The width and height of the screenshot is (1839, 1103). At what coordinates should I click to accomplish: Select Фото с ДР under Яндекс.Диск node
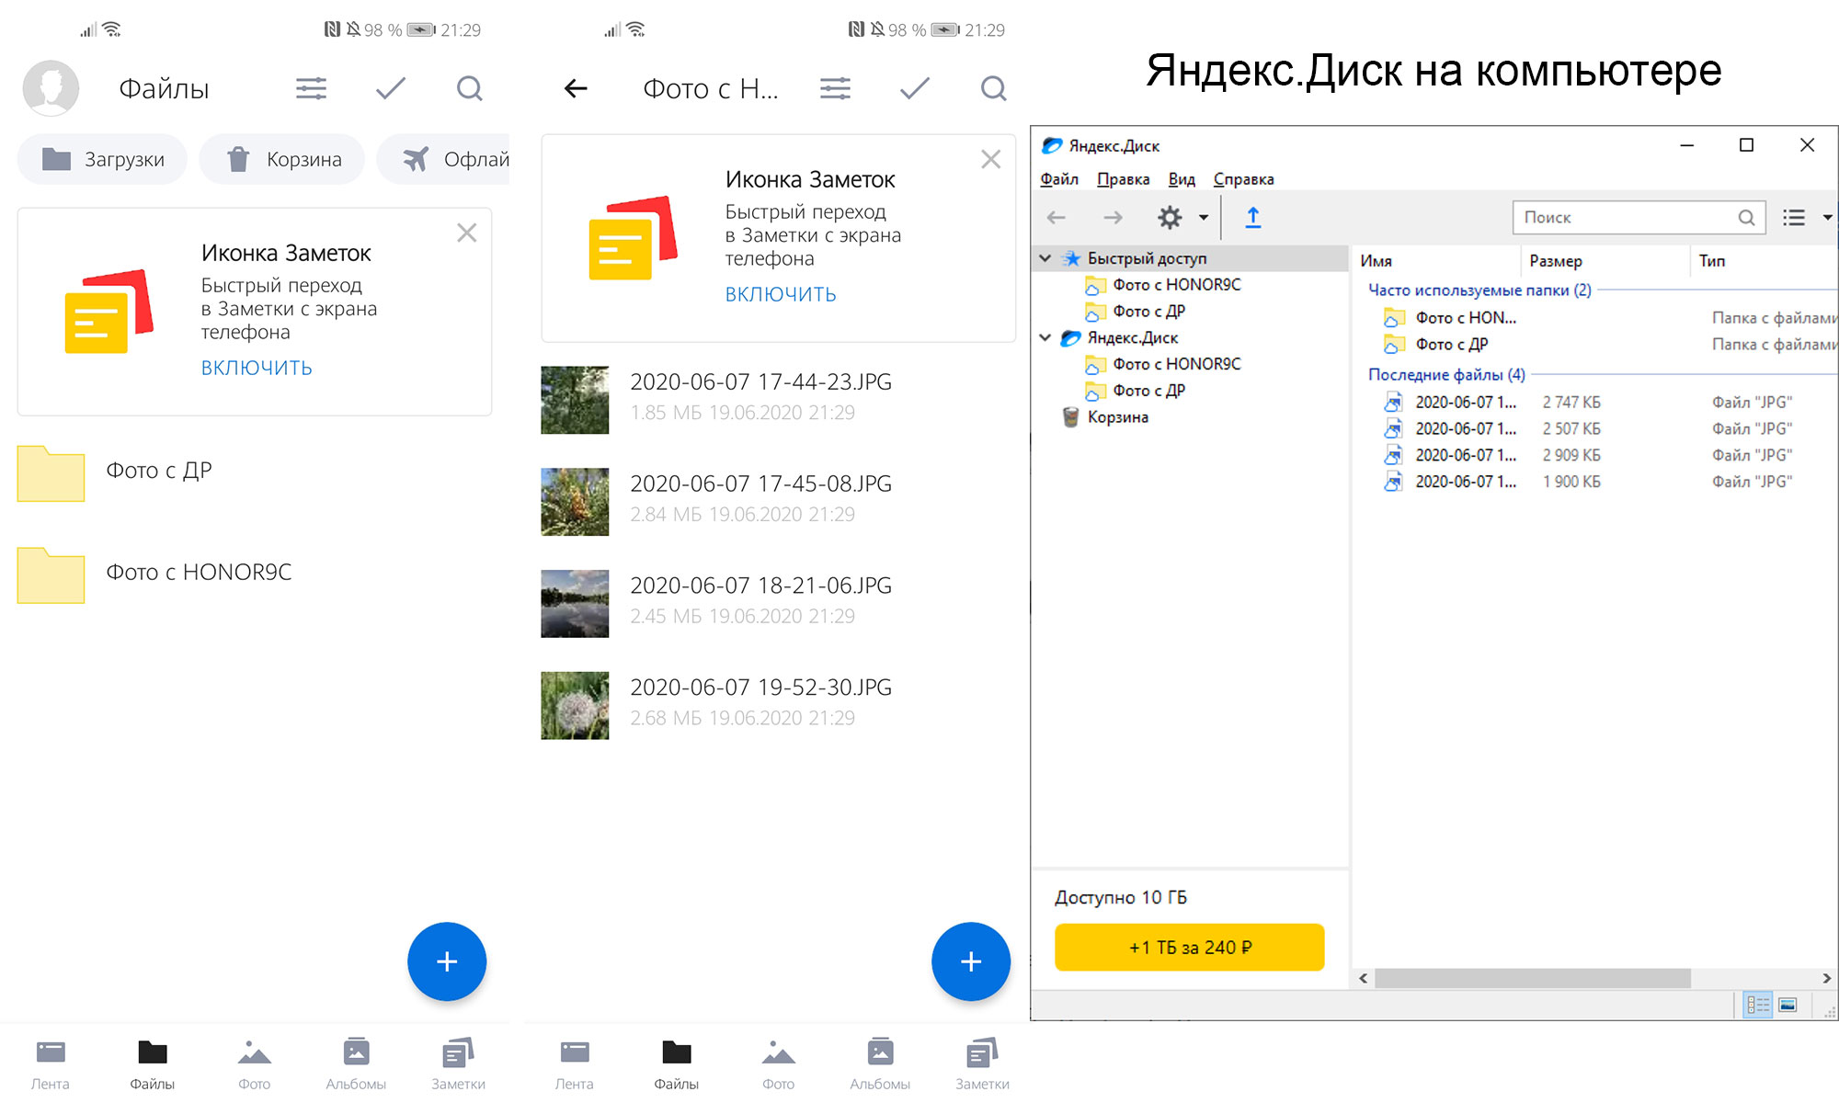point(1136,391)
